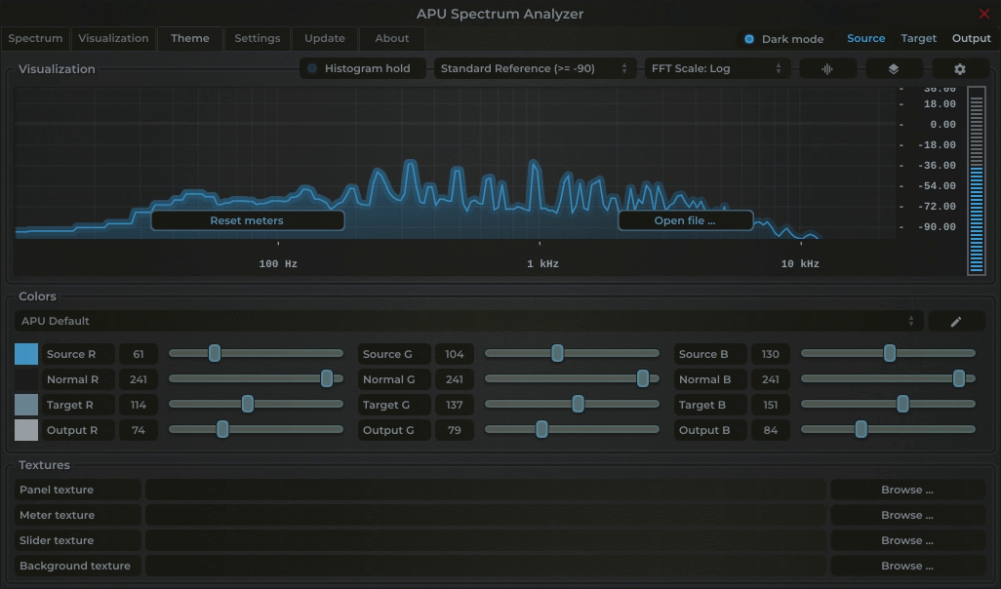
Task: Click the Reset meters button
Action: click(x=247, y=220)
